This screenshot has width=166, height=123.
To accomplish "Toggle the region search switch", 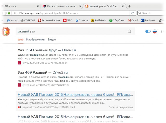I will click(x=148, y=31).
